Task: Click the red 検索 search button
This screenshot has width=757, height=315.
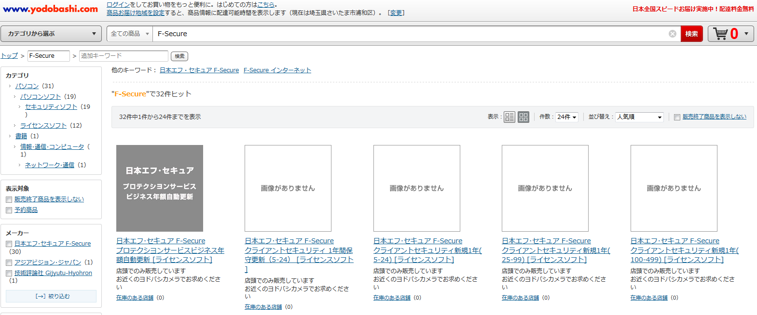Action: [x=691, y=34]
